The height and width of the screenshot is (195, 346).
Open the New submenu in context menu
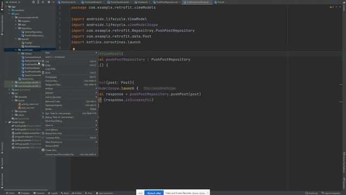click(70, 53)
